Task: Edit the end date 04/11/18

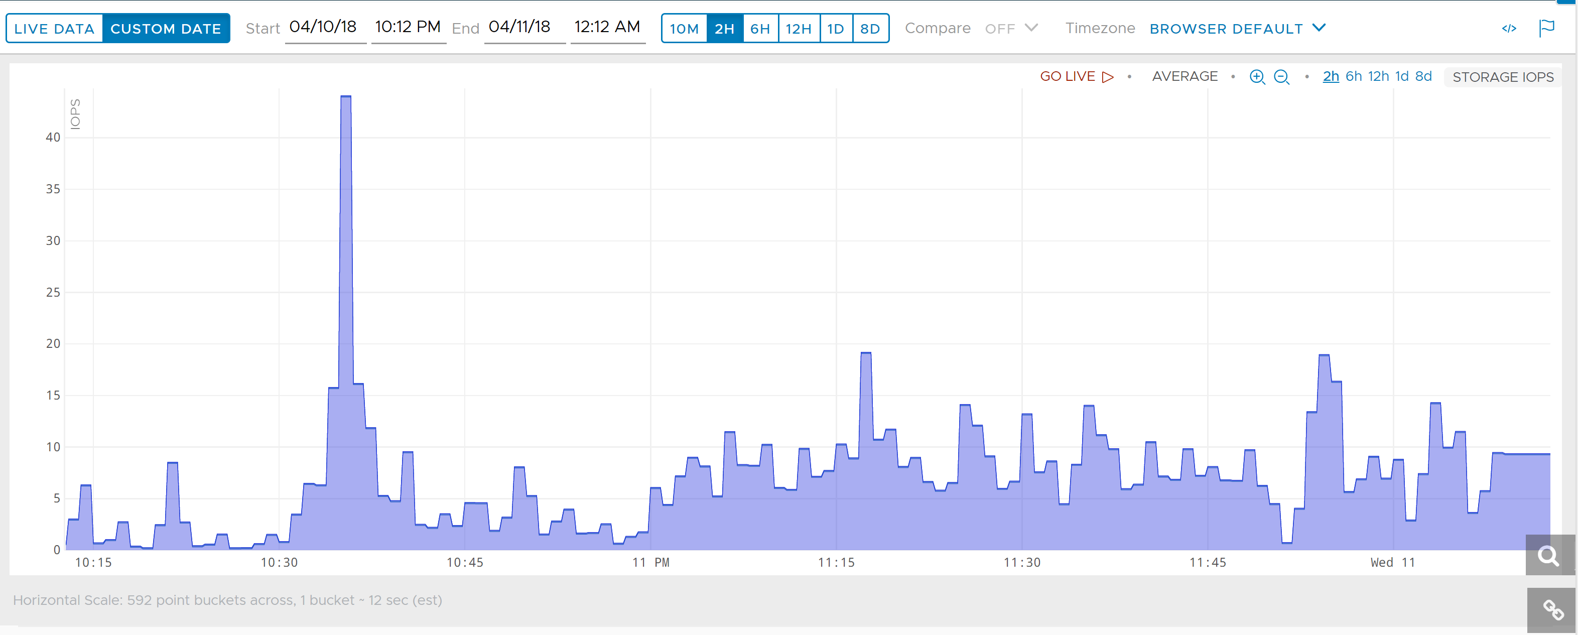Action: [x=524, y=28]
